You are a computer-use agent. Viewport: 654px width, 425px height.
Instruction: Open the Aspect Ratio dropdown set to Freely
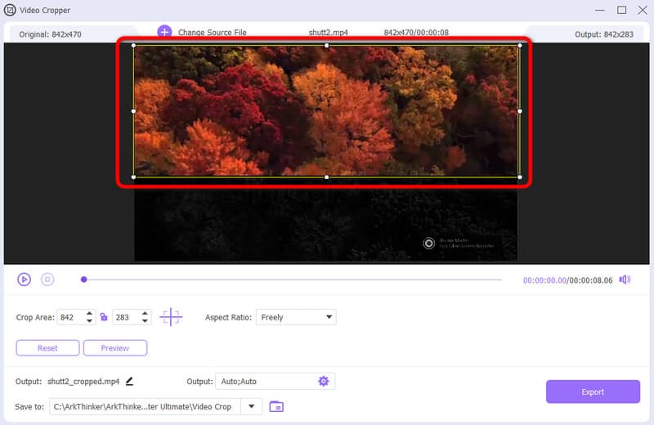tap(296, 317)
